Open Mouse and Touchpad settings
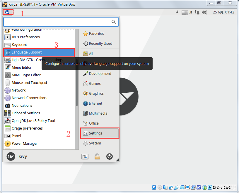This screenshot has width=239, height=193. 39,83
